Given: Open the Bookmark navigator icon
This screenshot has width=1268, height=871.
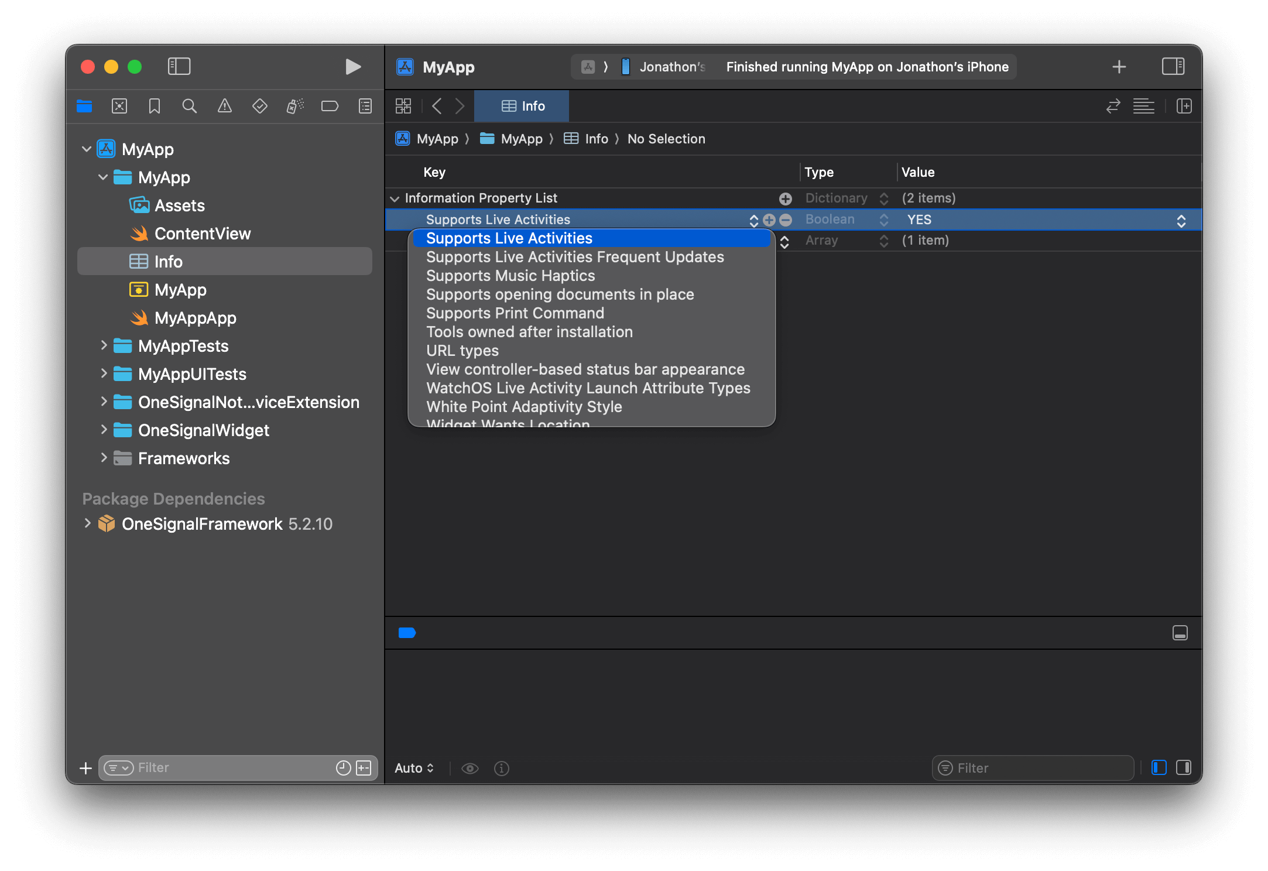Looking at the screenshot, I should pos(155,106).
